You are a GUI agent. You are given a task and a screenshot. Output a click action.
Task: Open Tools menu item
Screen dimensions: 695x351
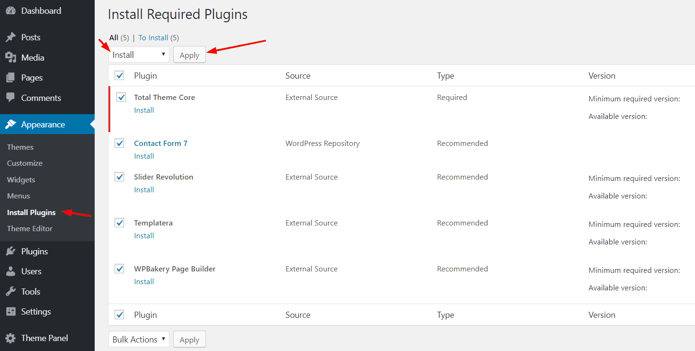click(47, 292)
